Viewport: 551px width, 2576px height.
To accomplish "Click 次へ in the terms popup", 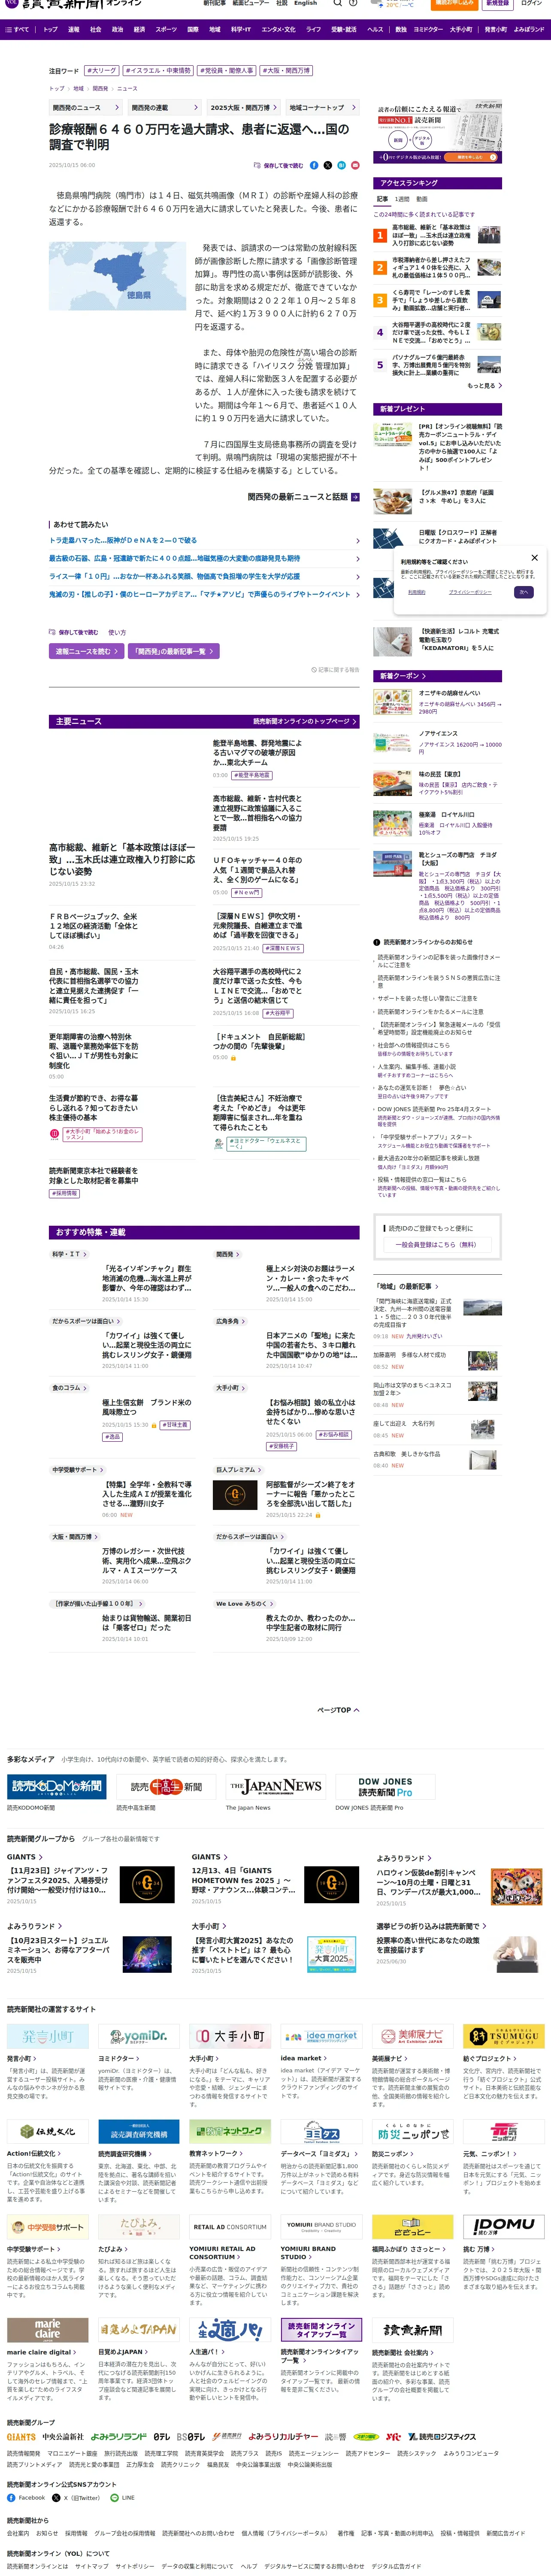I will (x=524, y=592).
